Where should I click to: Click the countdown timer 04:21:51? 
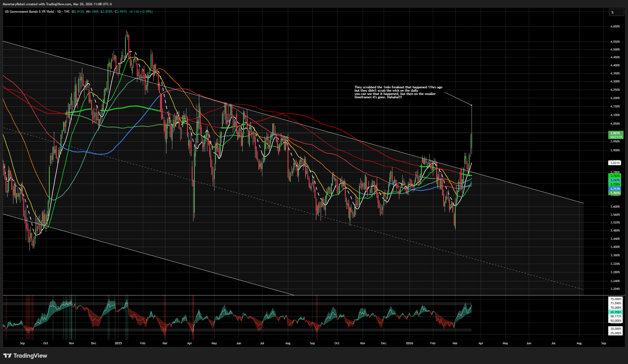click(616, 137)
